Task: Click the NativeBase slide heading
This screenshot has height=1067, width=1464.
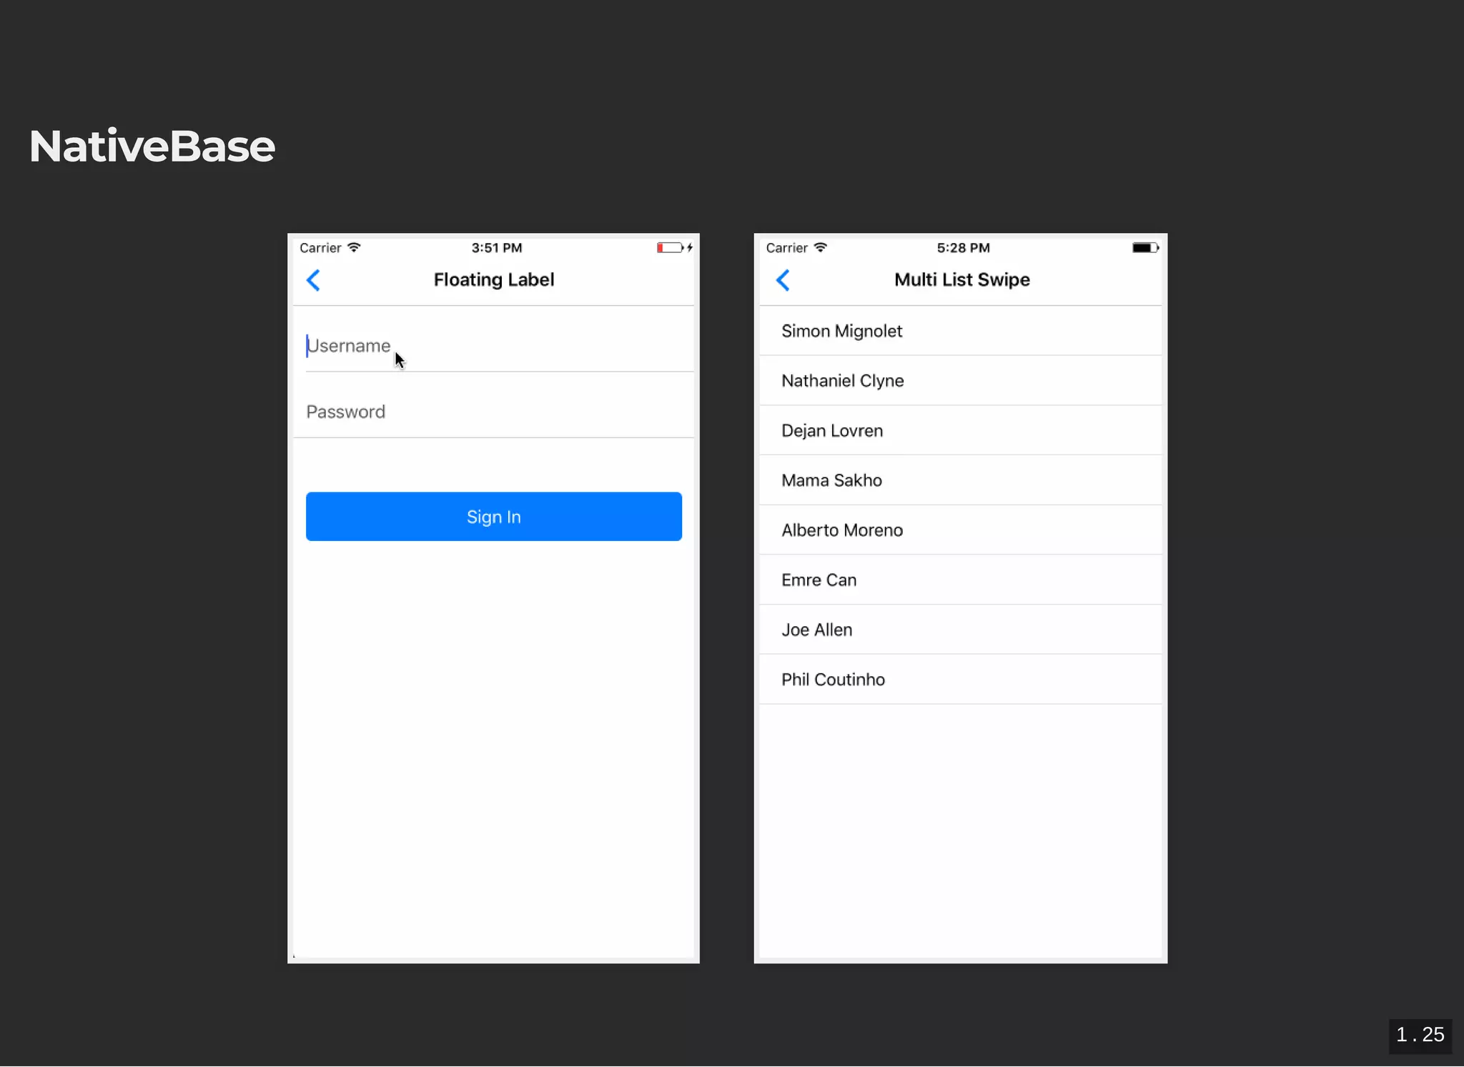Action: (x=152, y=147)
